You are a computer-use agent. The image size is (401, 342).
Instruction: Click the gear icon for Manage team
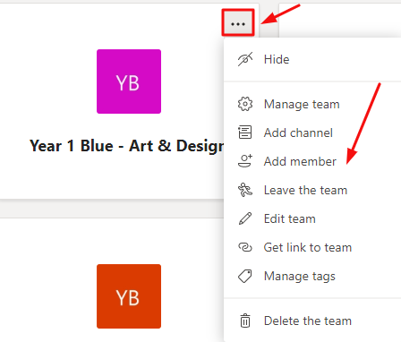245,104
